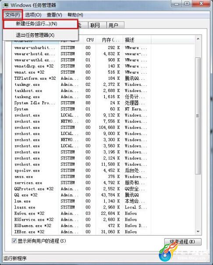Maximize the Task Manager window
This screenshot has width=213, height=265.
pyautogui.click(x=187, y=4)
